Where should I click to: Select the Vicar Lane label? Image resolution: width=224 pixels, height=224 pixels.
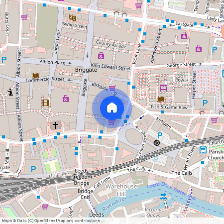[137, 54]
